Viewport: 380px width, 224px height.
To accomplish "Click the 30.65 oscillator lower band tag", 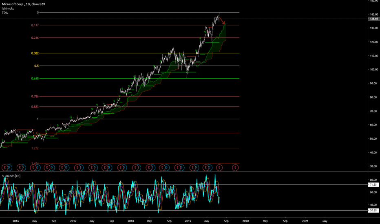I will 374,211.
